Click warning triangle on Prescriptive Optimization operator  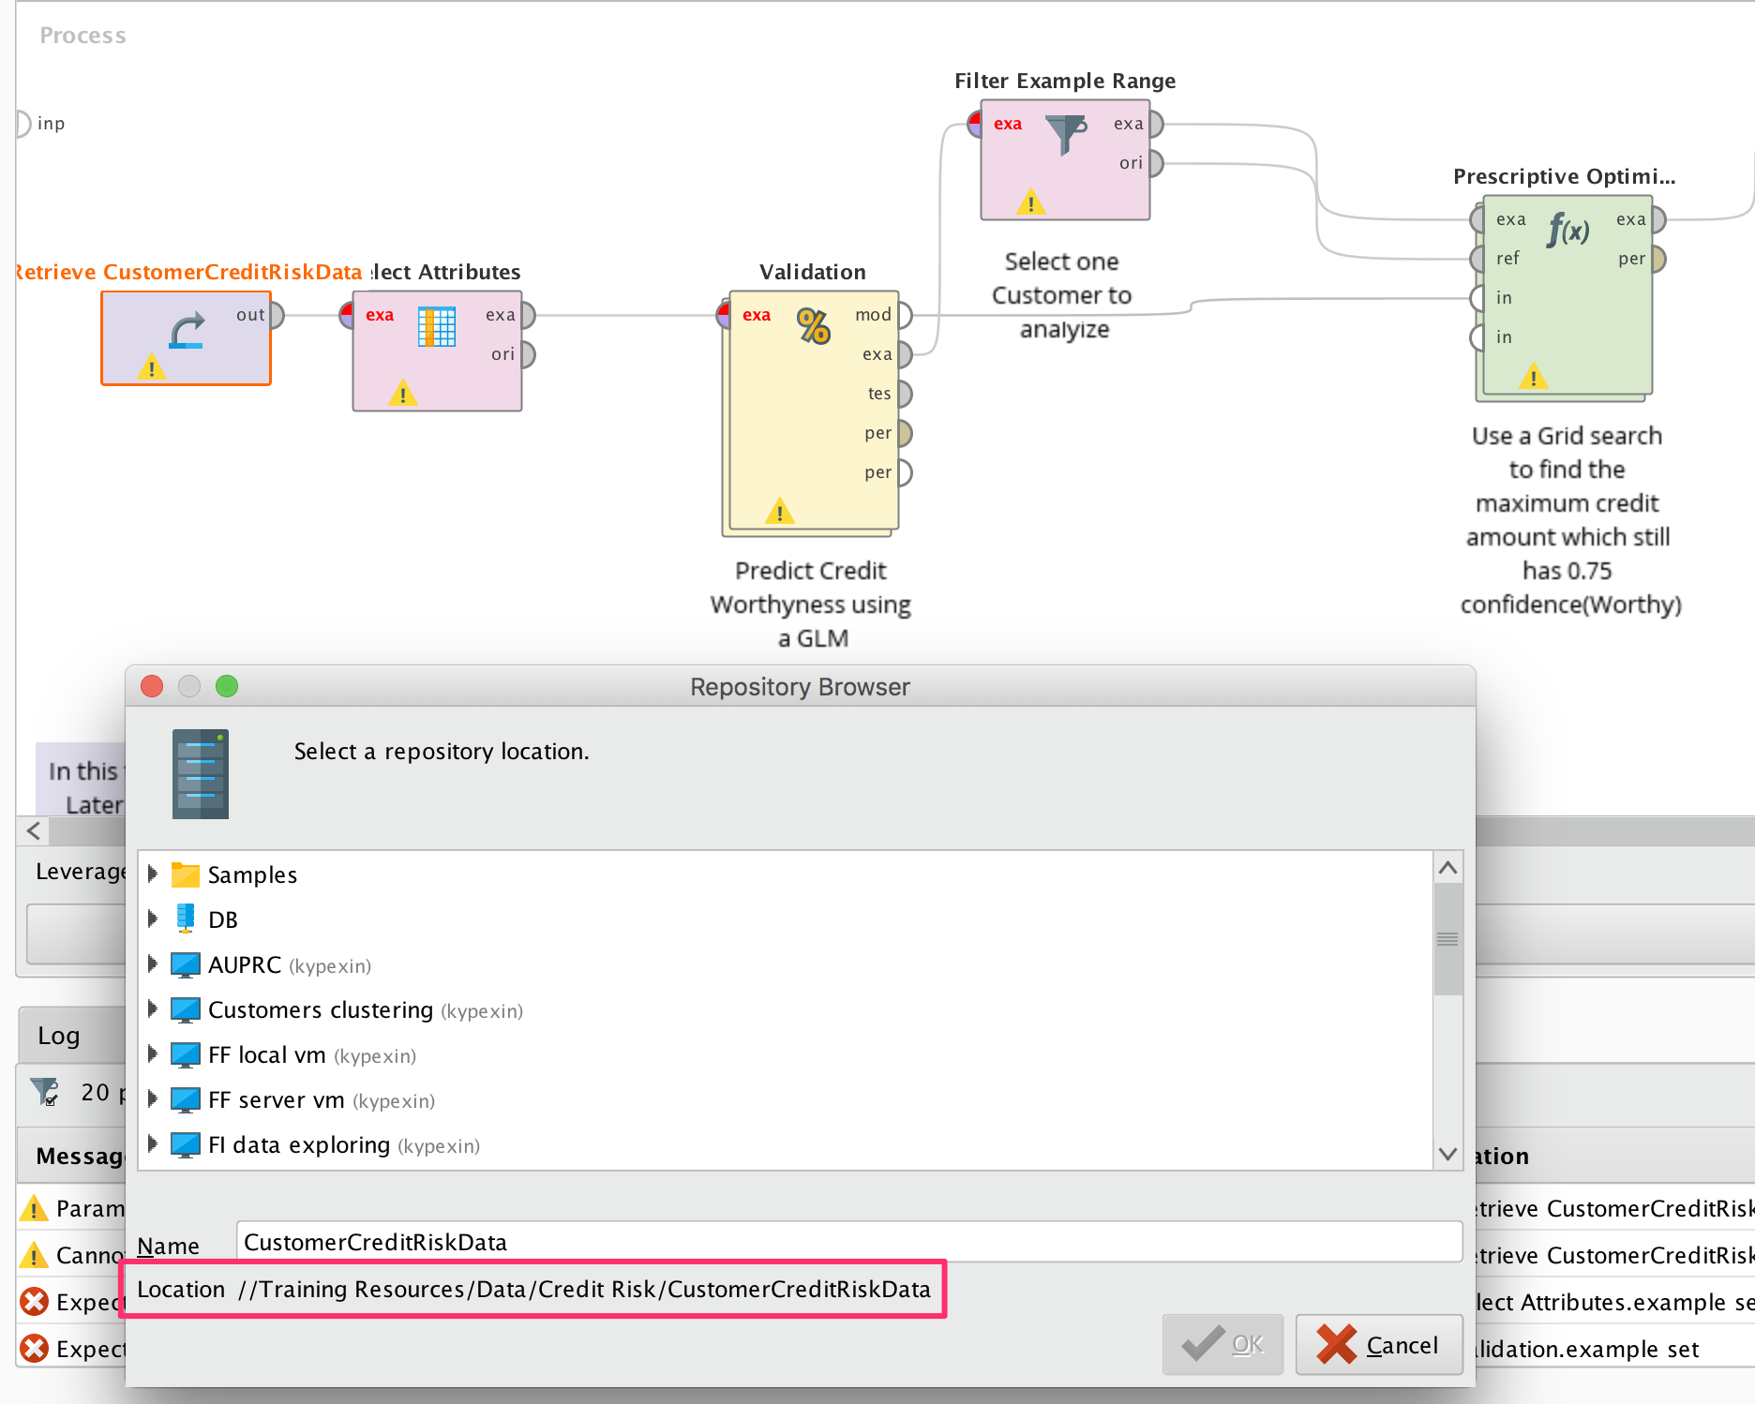click(1534, 377)
